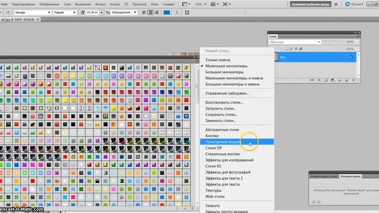Open the warp text dialog icon
379x213 pixels.
coord(177,12)
